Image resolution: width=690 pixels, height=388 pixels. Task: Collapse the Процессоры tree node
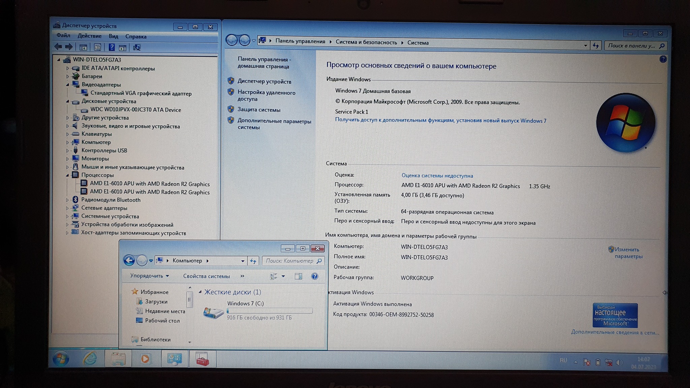(67, 175)
